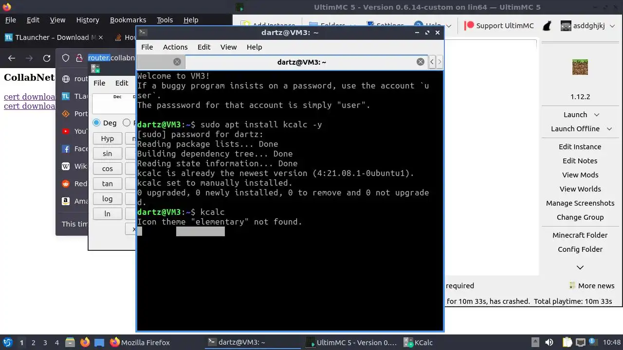Open the Launch dropdown arrow in UltimMC

(597, 115)
